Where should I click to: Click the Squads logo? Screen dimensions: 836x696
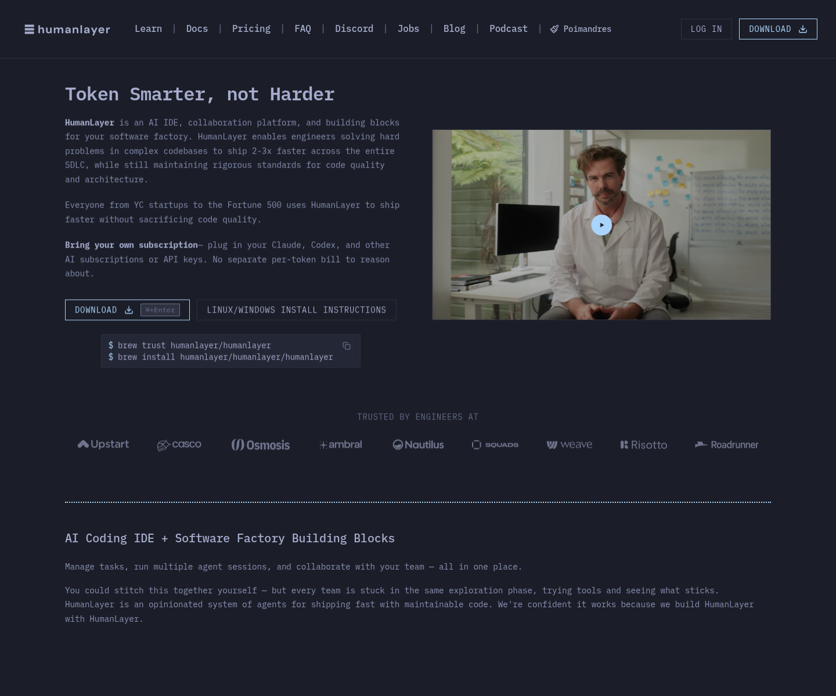tap(495, 445)
